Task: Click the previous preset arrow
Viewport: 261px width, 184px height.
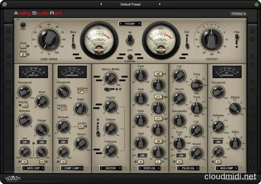Action: [x=101, y=4]
